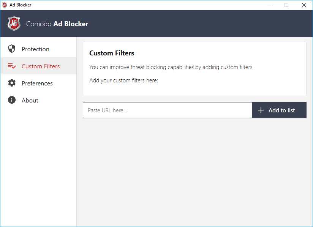Focus the Paste URL here field
Image resolution: width=313 pixels, height=227 pixels.
167,110
